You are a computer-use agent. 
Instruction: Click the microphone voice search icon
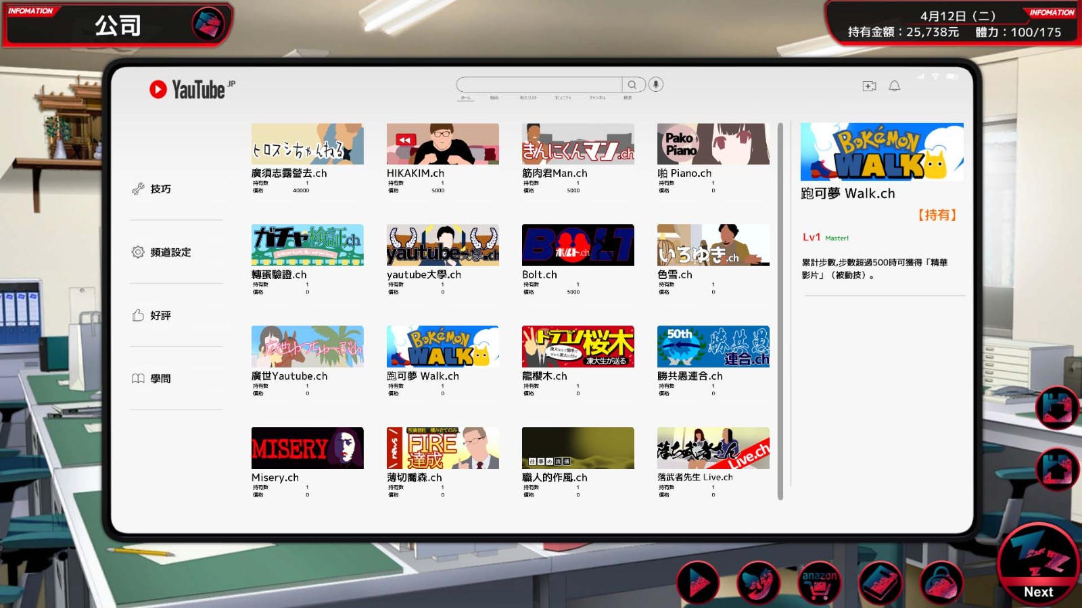[x=655, y=84]
